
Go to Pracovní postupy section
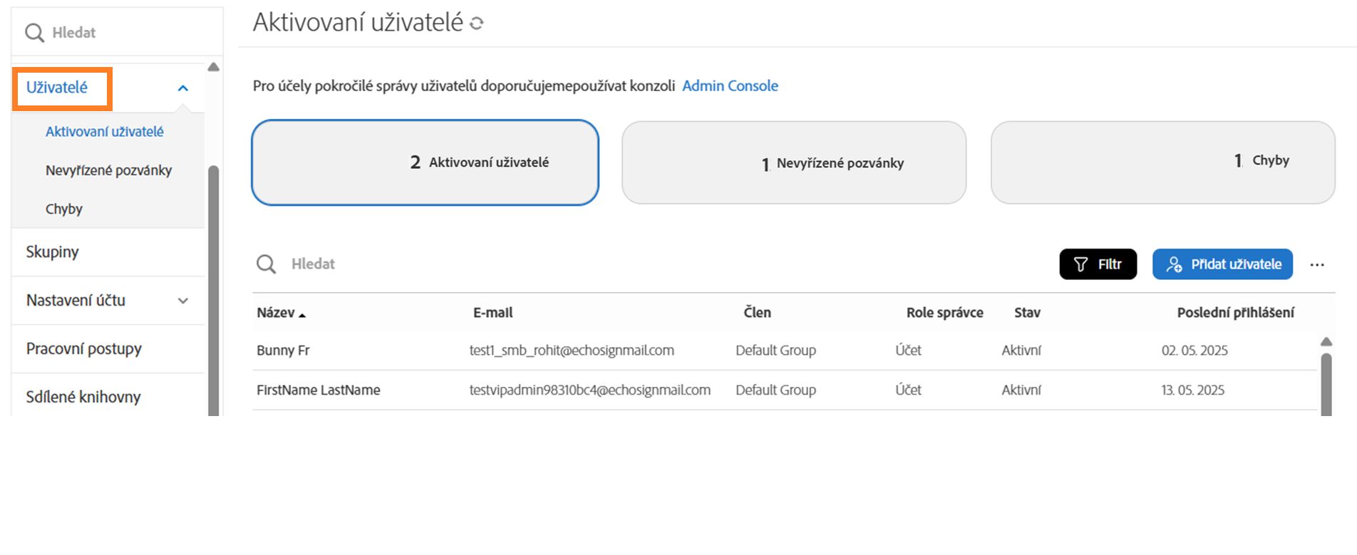(84, 348)
